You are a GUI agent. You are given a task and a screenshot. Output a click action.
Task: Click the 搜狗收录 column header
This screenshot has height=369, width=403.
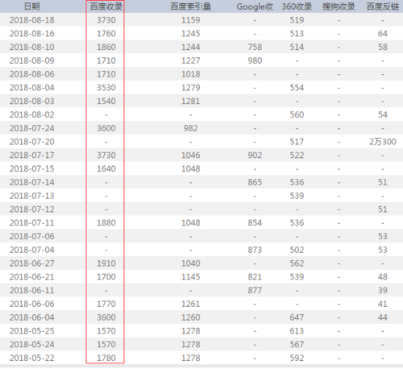[x=339, y=6]
